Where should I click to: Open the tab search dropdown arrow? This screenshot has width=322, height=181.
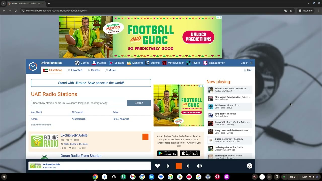pyautogui.click(x=3, y=3)
